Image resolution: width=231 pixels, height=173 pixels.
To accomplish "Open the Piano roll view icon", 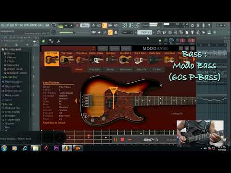I will coord(165,33).
